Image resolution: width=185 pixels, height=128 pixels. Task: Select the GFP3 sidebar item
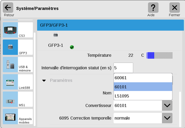coord(18,47)
